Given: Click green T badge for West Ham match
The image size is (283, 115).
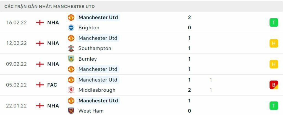Looking at the screenshot, I should [274, 106].
